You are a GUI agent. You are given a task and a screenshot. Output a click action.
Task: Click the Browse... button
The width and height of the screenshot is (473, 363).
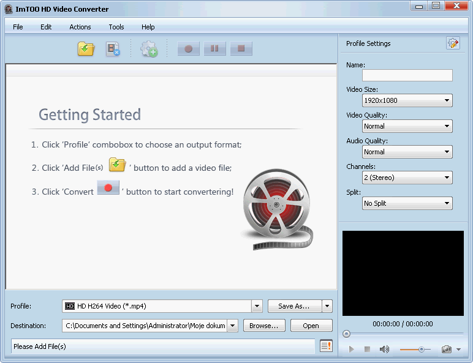(264, 326)
